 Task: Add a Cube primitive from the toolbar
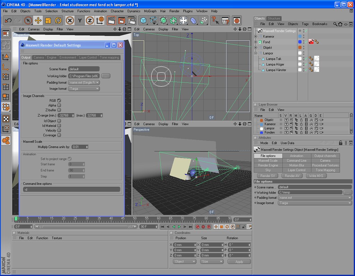(143, 21)
